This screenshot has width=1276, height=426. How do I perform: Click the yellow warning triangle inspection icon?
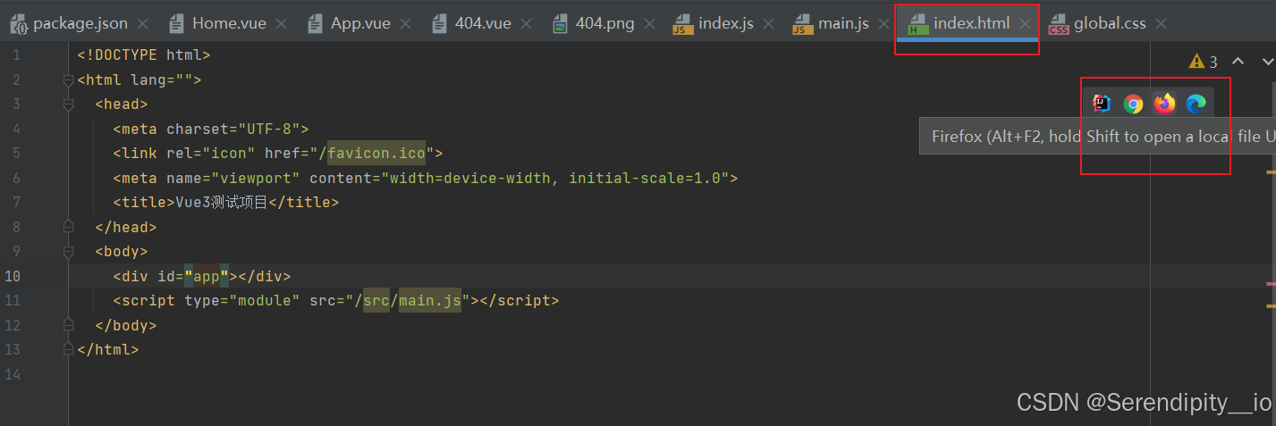(1196, 62)
